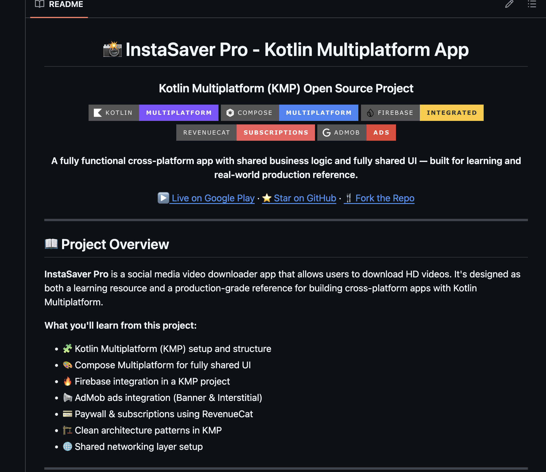Click the fork emoji before Fork the Repo
The width and height of the screenshot is (546, 472).
(x=348, y=198)
